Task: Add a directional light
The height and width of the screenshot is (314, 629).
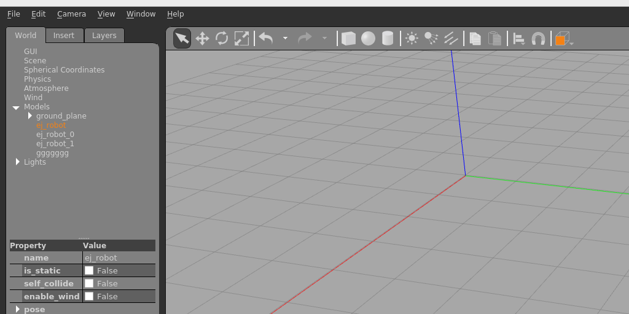Action: click(x=451, y=39)
